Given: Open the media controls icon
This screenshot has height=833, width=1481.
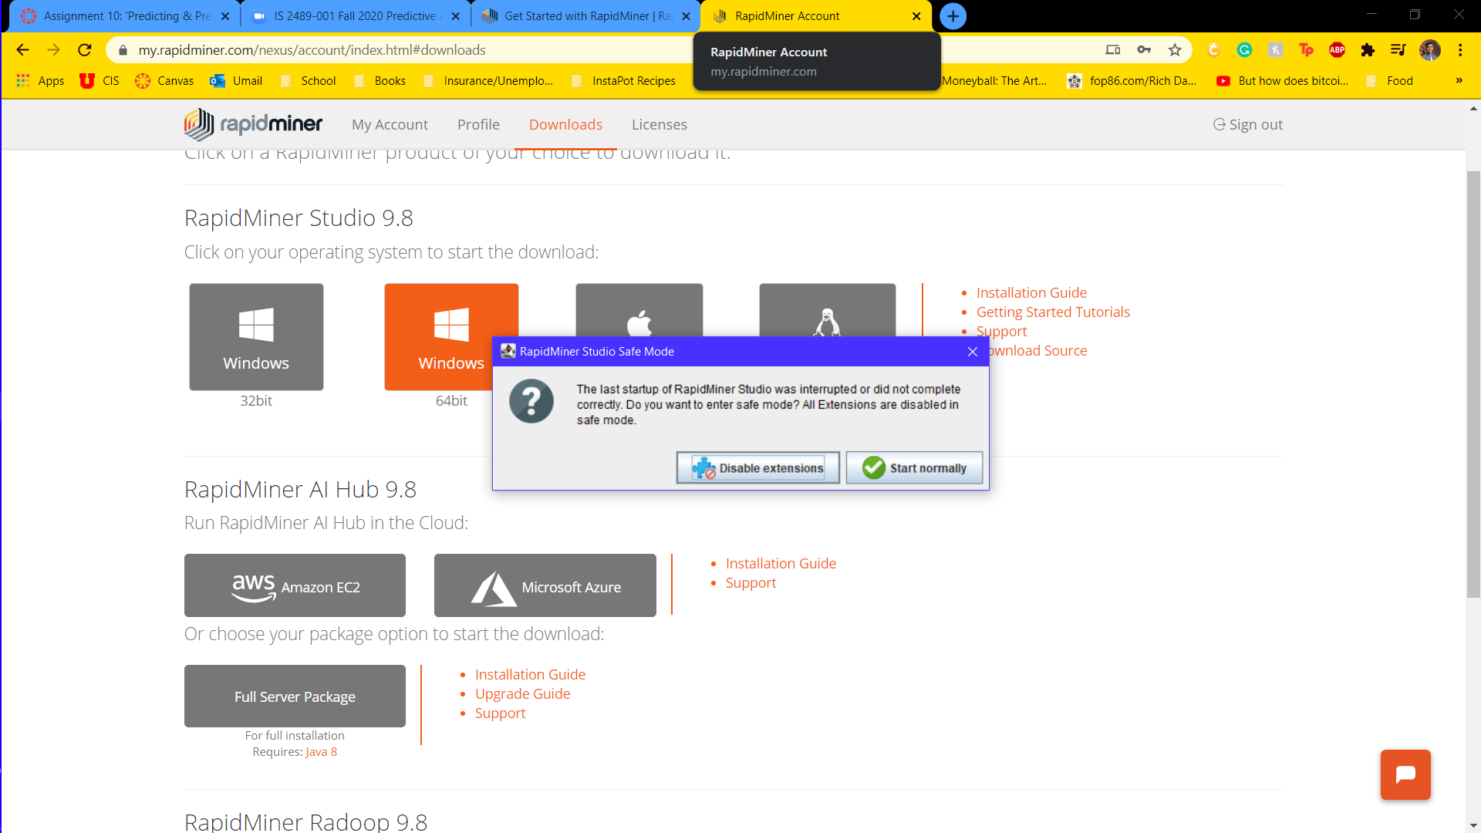Looking at the screenshot, I should (x=1398, y=50).
